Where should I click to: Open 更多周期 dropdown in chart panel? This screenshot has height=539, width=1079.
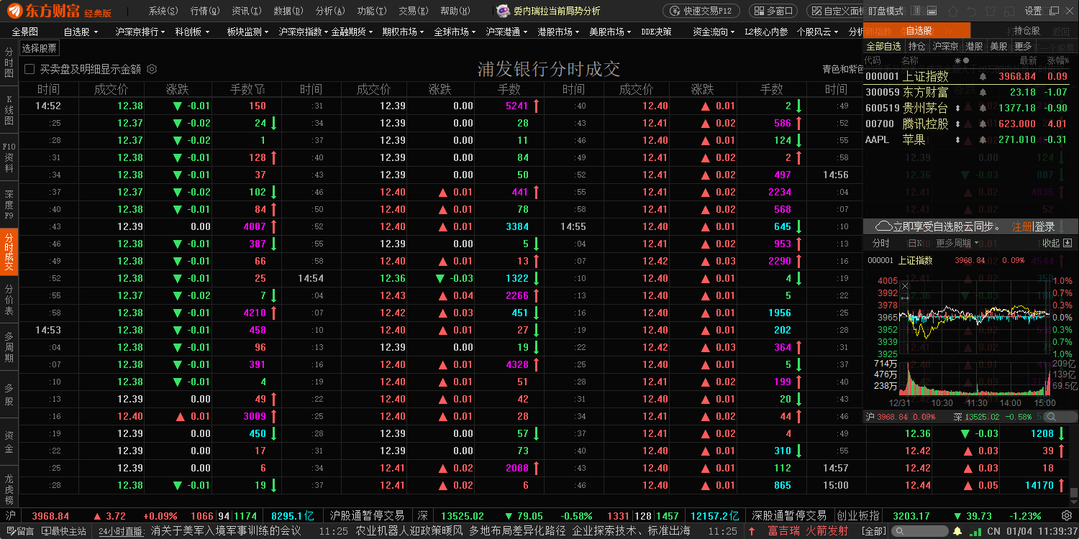(957, 244)
